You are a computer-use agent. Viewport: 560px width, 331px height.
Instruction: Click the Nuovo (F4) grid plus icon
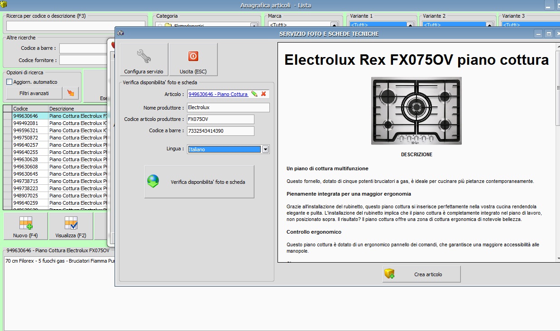pos(26,223)
